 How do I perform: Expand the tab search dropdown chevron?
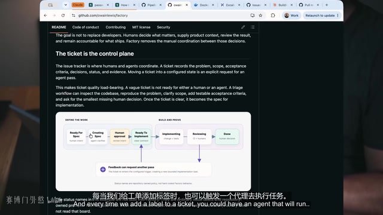65,5
